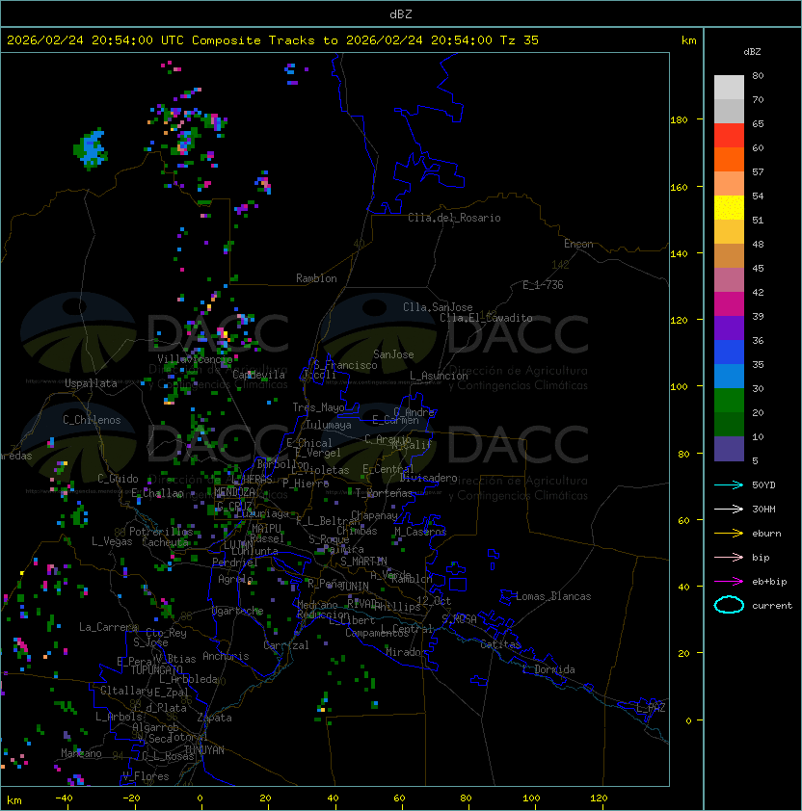
Task: Click the TUNUYAN label
Action: 204,750
